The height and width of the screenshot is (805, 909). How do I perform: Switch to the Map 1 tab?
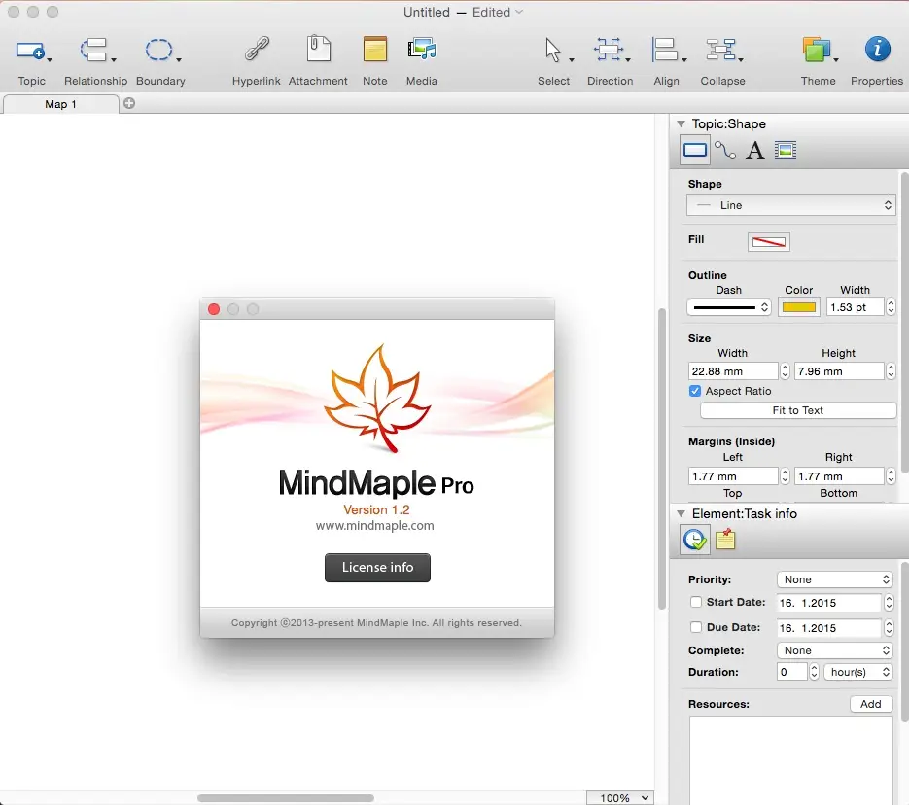coord(61,104)
